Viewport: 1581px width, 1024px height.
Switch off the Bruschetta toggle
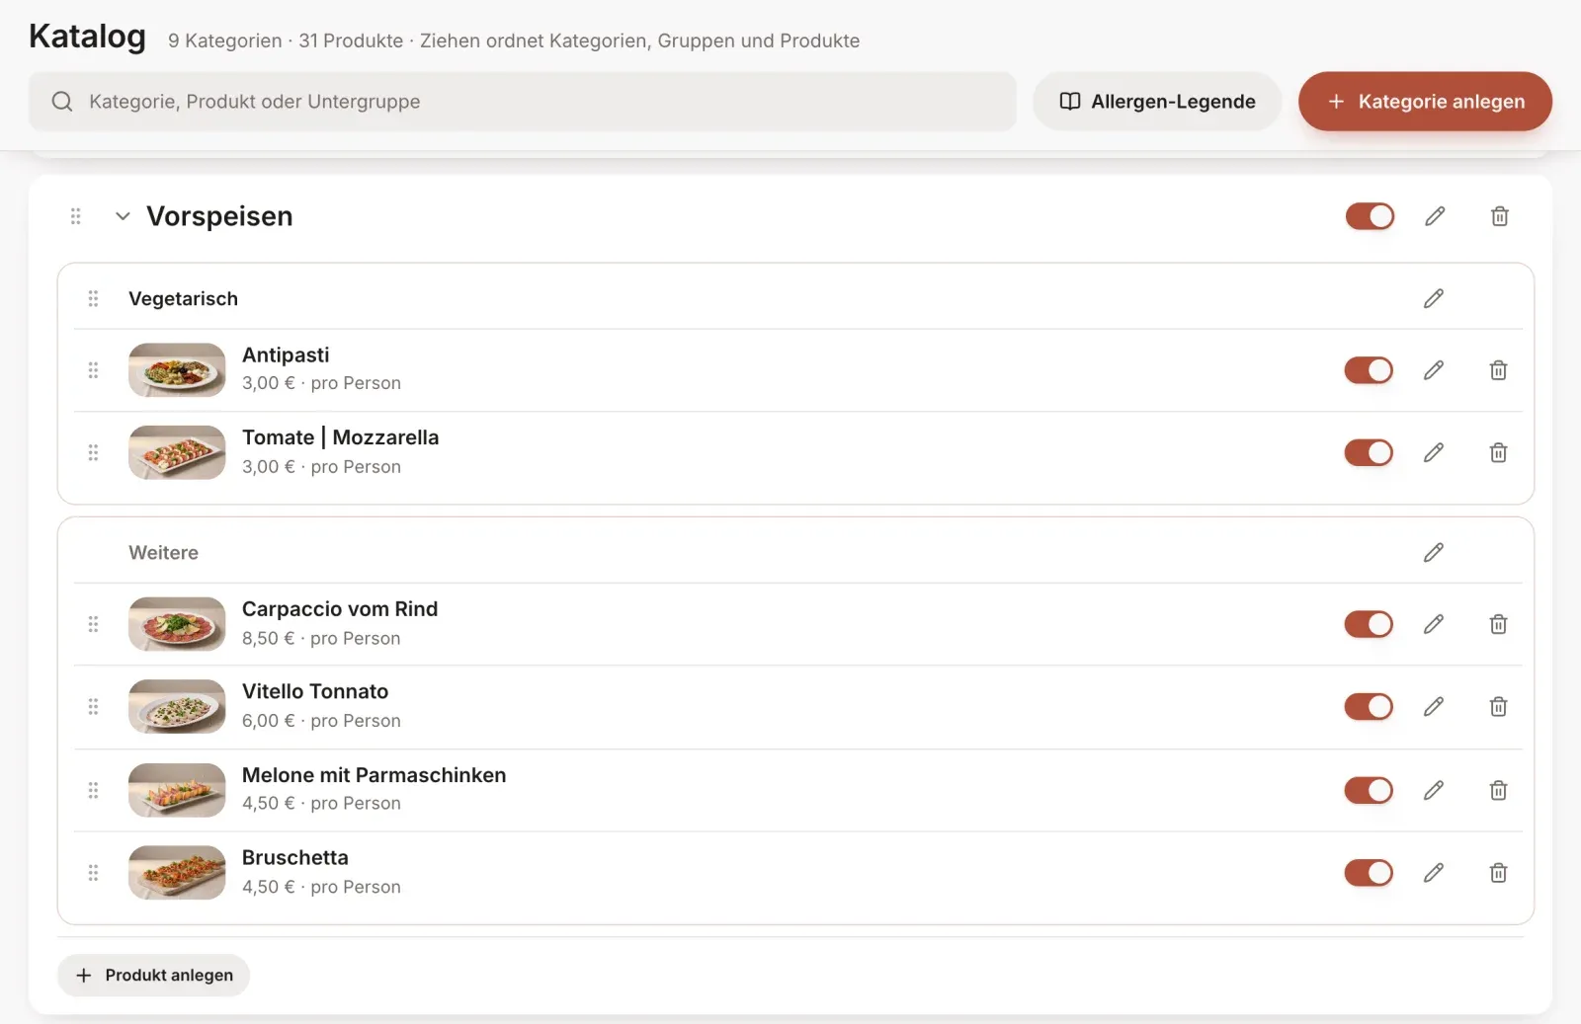click(1369, 873)
